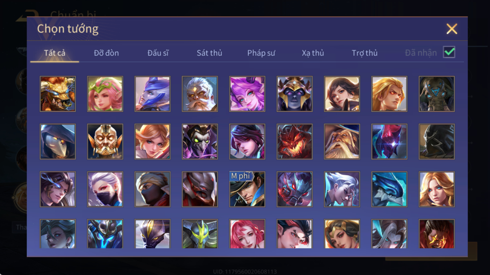Select the orange lion beast hero portrait
490x275 pixels.
(x=58, y=94)
